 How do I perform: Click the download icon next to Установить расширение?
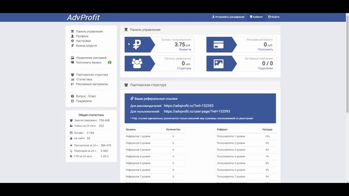tap(213, 17)
